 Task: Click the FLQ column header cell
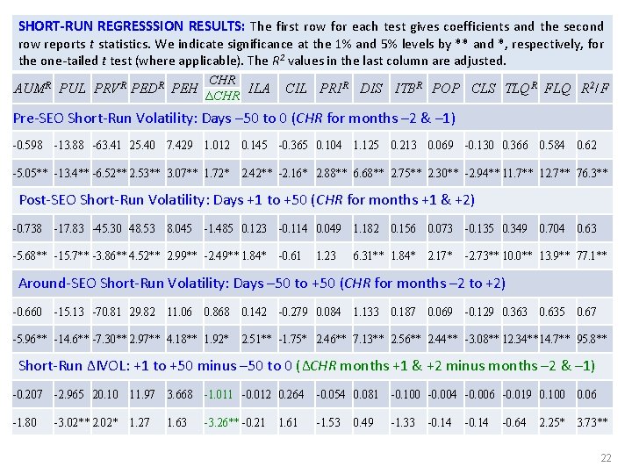[x=557, y=89]
